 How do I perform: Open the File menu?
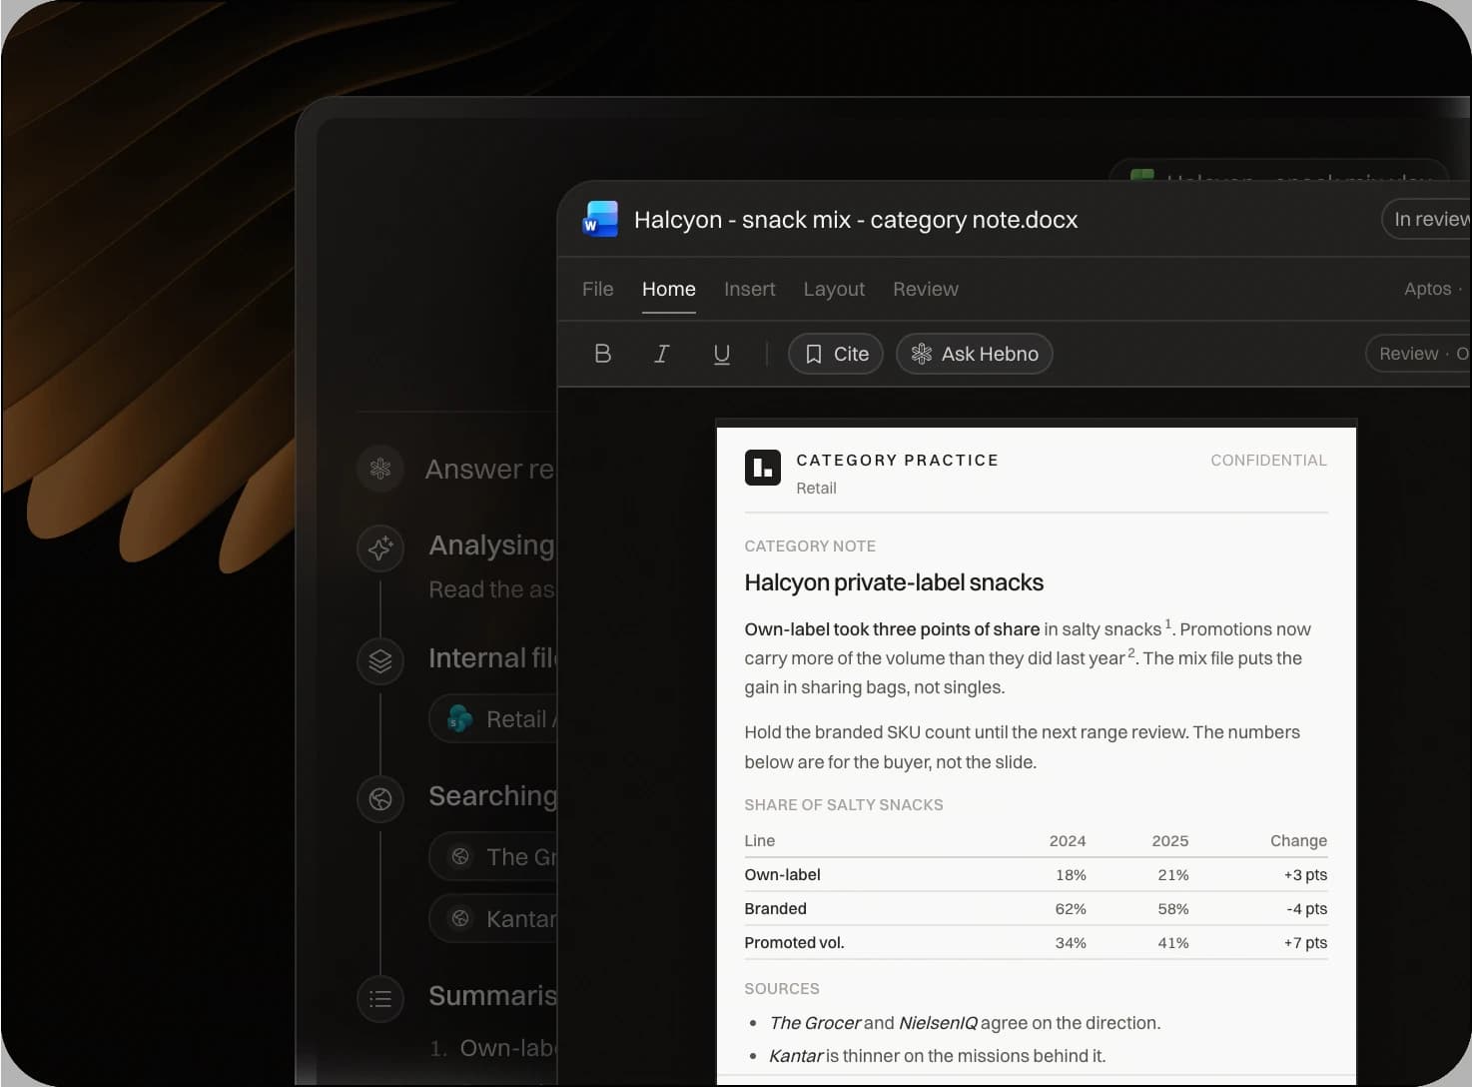pyautogui.click(x=597, y=289)
